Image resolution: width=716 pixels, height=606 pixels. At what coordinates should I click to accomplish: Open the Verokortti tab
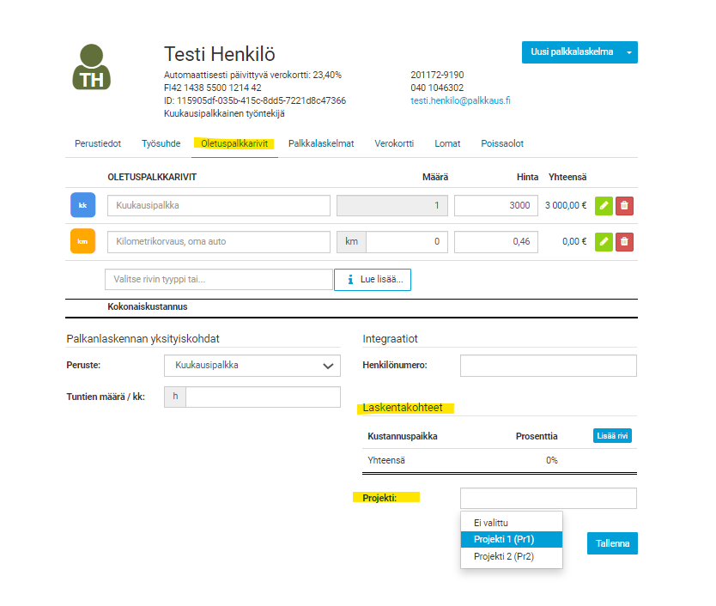[394, 144]
